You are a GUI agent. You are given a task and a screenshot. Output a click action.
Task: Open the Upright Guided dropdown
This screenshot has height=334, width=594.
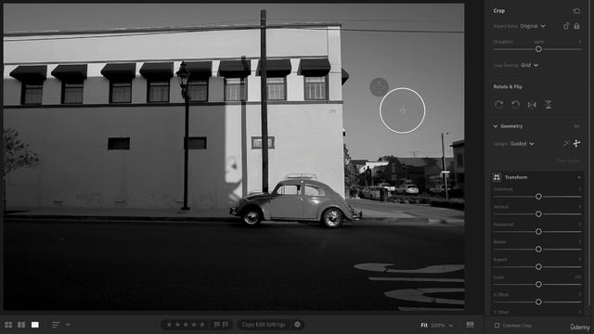coord(522,144)
